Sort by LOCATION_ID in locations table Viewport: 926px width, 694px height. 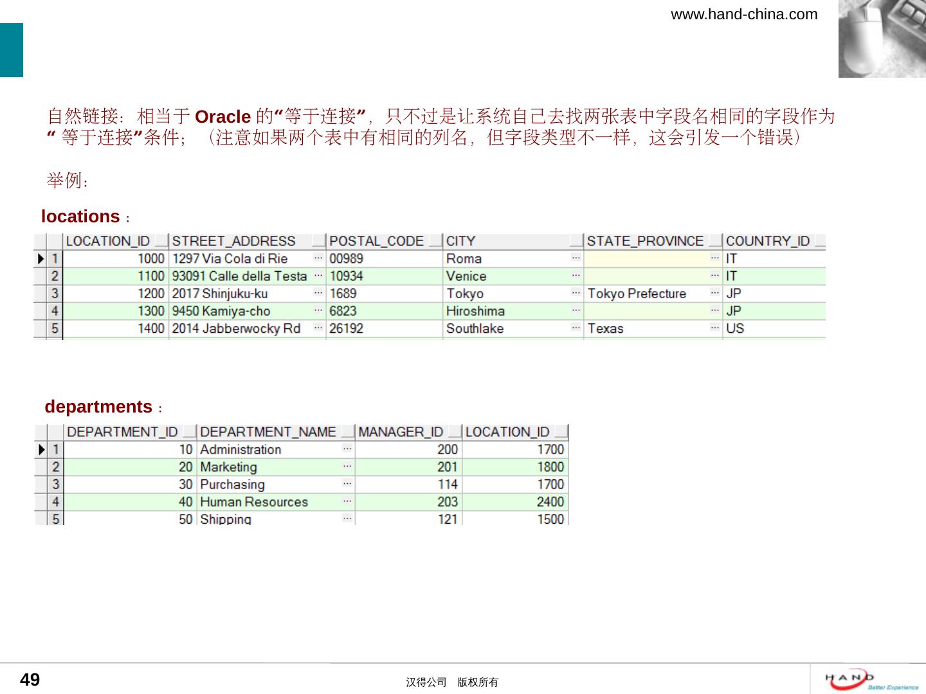(x=116, y=241)
